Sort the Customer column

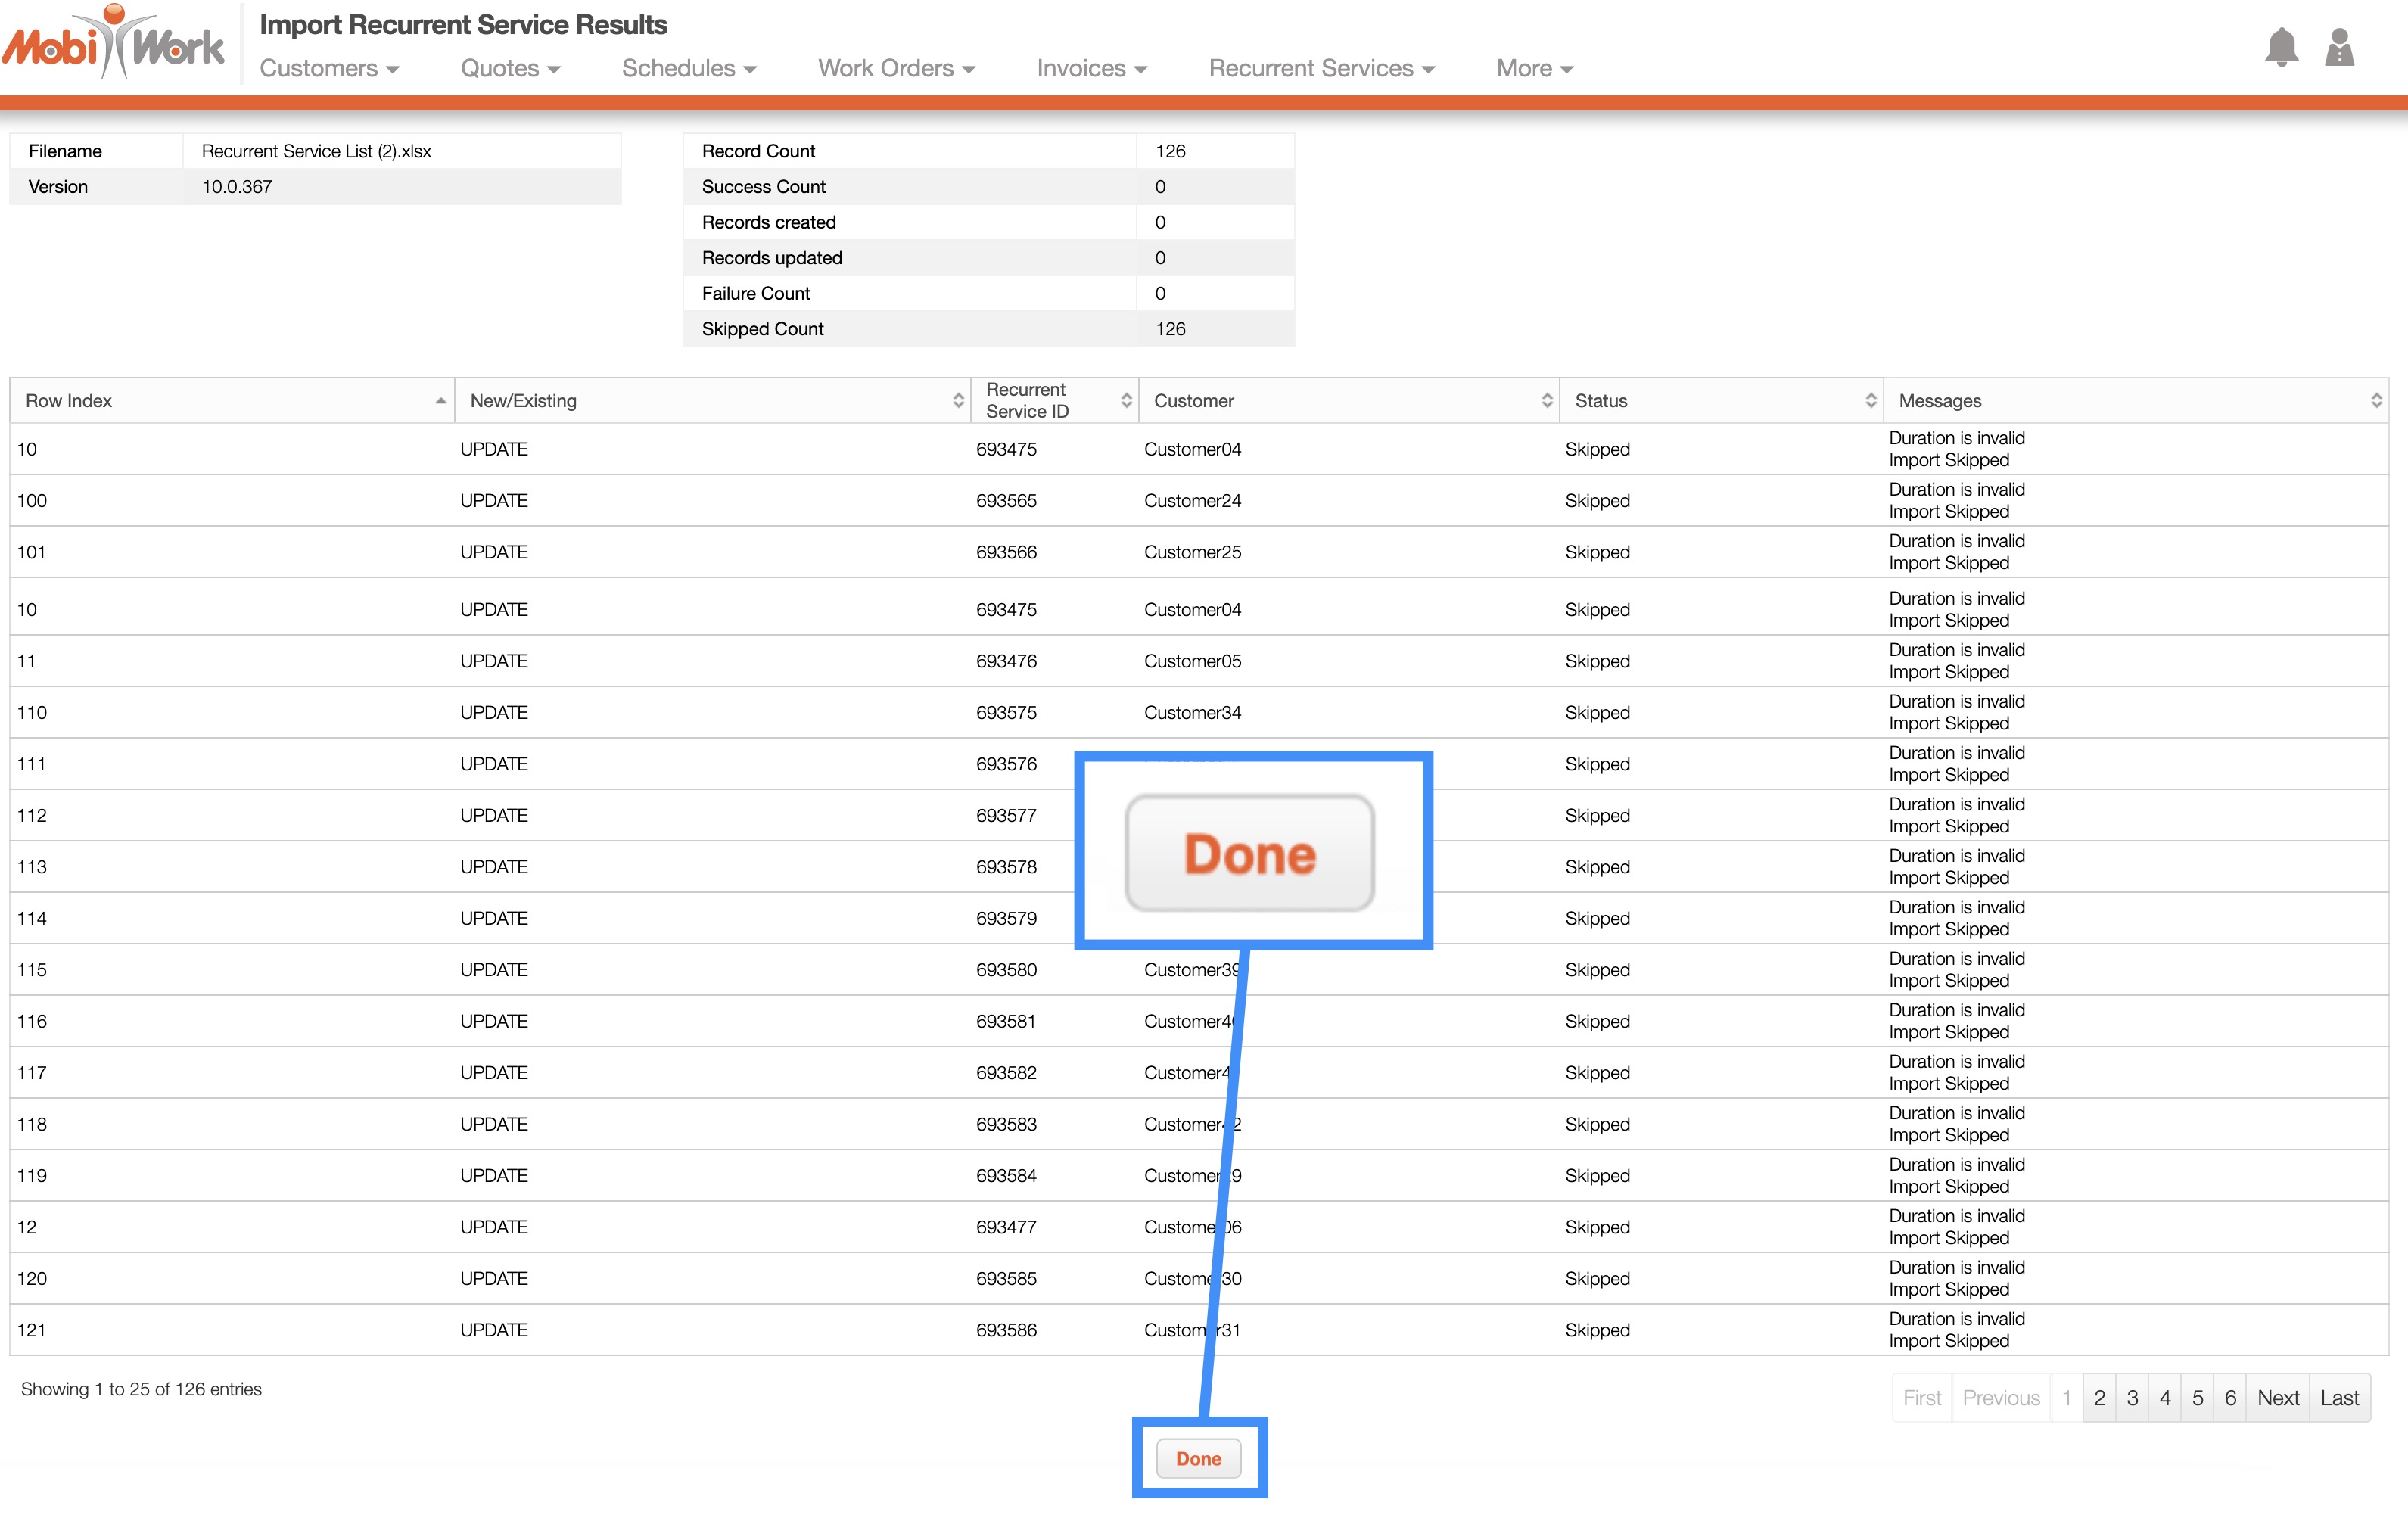(1546, 400)
